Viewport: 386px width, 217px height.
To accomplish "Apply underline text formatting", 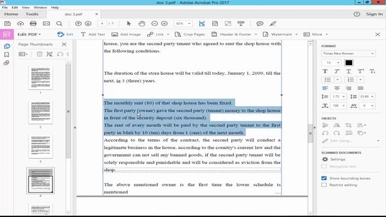I will (349, 71).
